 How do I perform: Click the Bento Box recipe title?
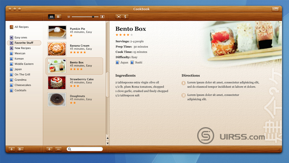(x=131, y=29)
